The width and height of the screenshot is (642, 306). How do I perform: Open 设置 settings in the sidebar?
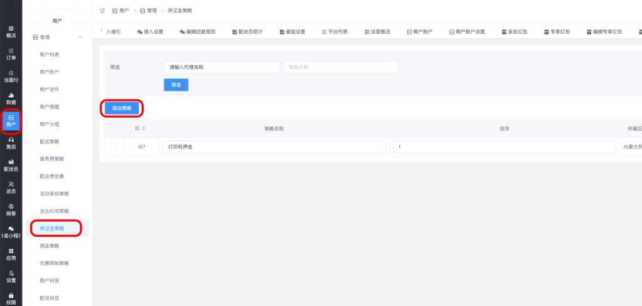tap(11, 276)
